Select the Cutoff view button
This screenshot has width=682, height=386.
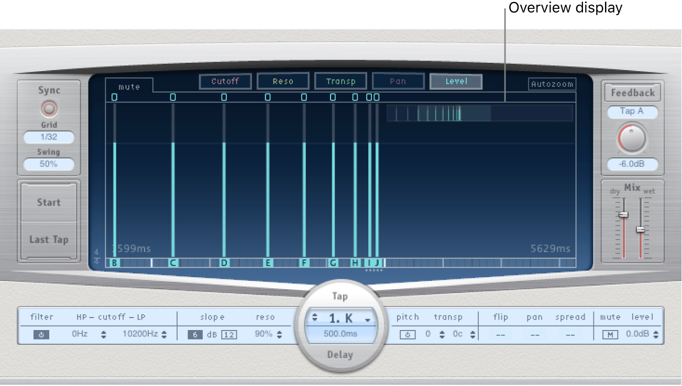click(225, 81)
